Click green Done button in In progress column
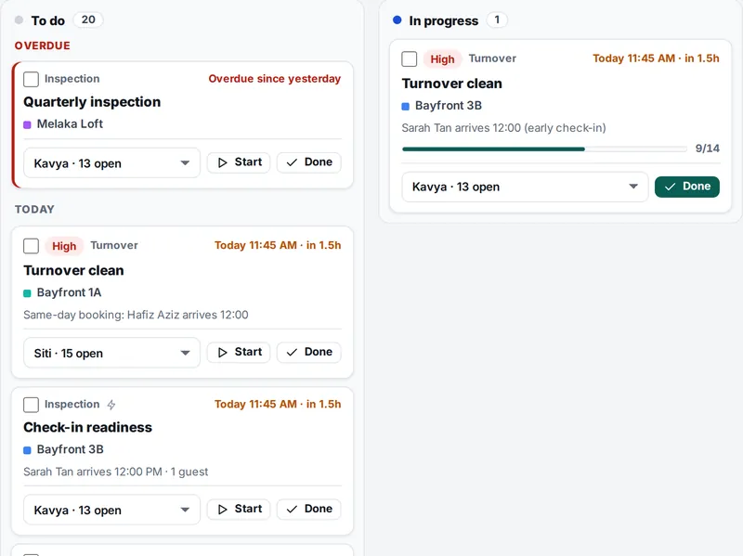The image size is (743, 556). (x=687, y=187)
